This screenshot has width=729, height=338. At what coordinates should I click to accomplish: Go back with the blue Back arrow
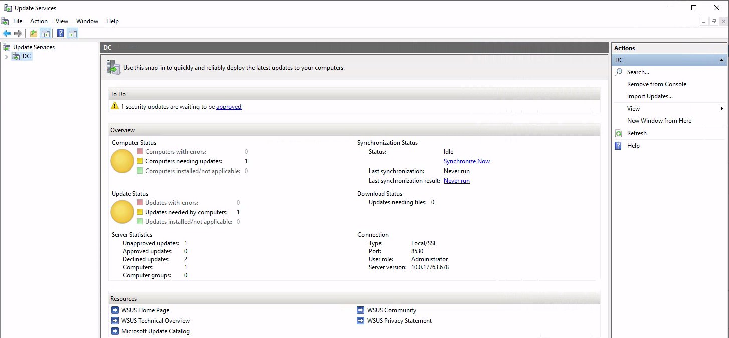point(7,34)
